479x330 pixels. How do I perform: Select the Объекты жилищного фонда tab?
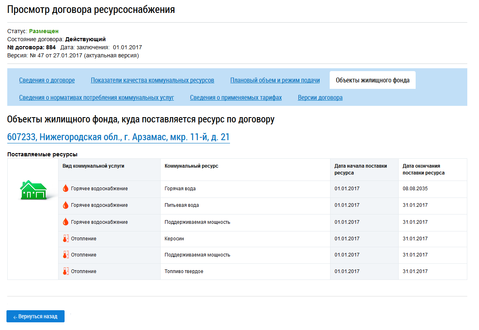coord(373,80)
